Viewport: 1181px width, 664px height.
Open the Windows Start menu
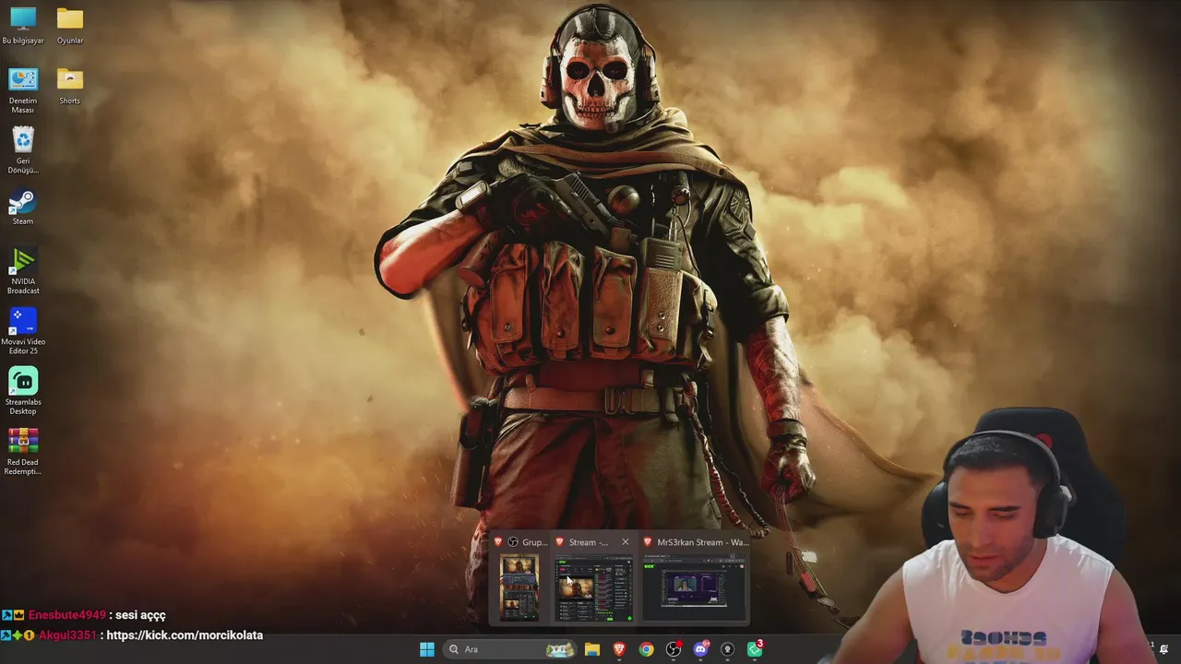point(427,649)
